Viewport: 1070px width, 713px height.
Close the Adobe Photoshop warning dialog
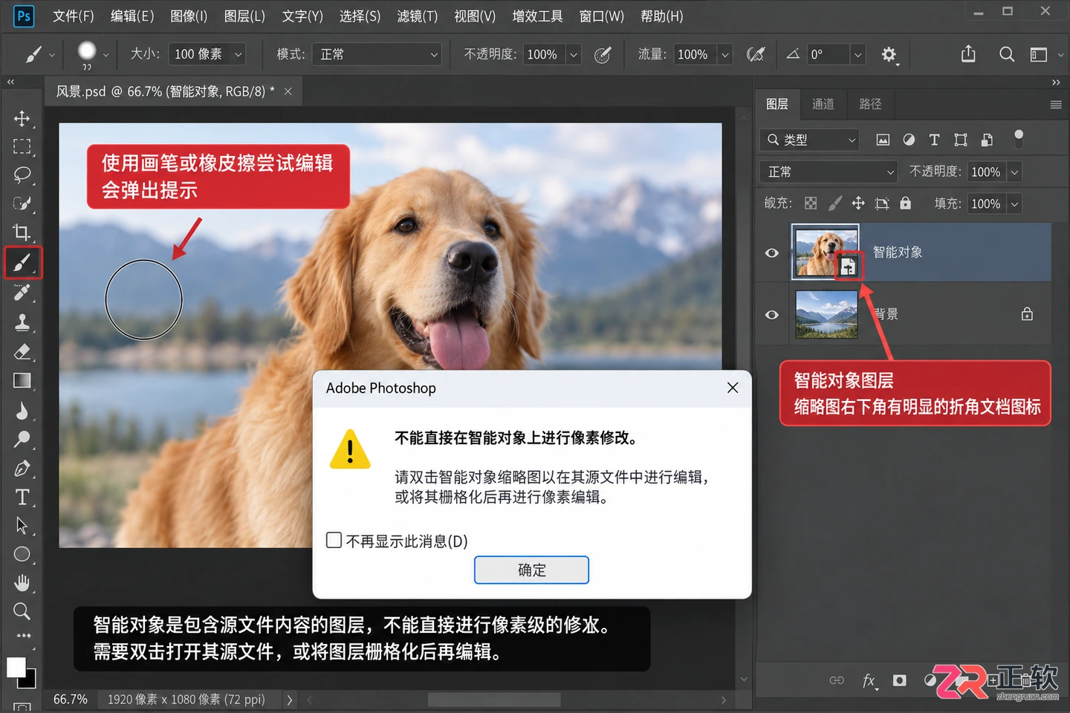pos(733,388)
